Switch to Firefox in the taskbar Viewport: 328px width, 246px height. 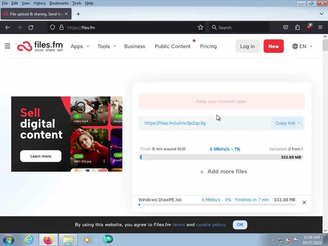pos(48,240)
